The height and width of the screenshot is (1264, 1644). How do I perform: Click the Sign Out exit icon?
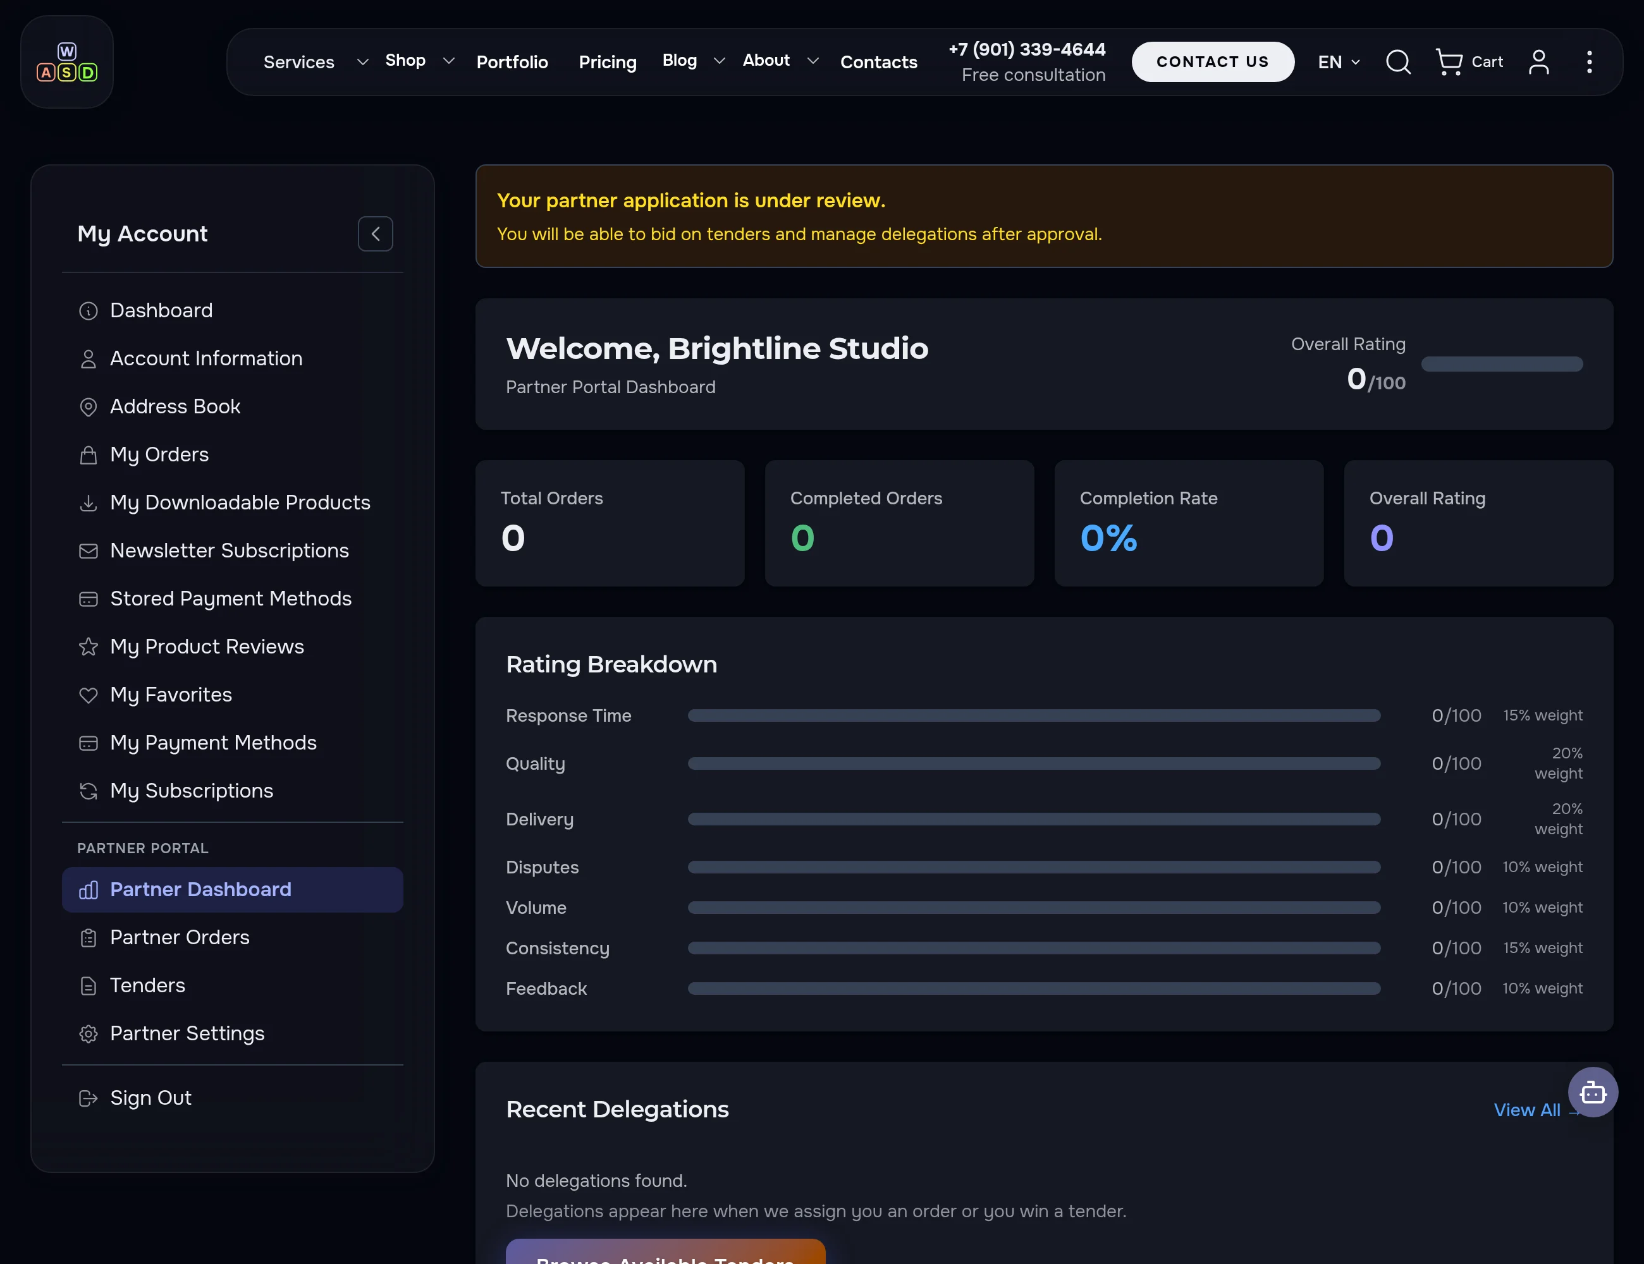(88, 1098)
